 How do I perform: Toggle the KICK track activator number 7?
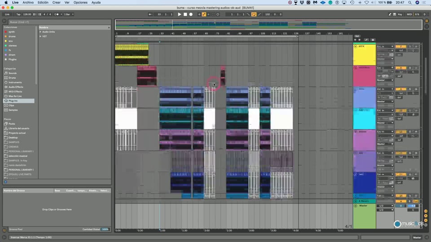click(x=401, y=47)
